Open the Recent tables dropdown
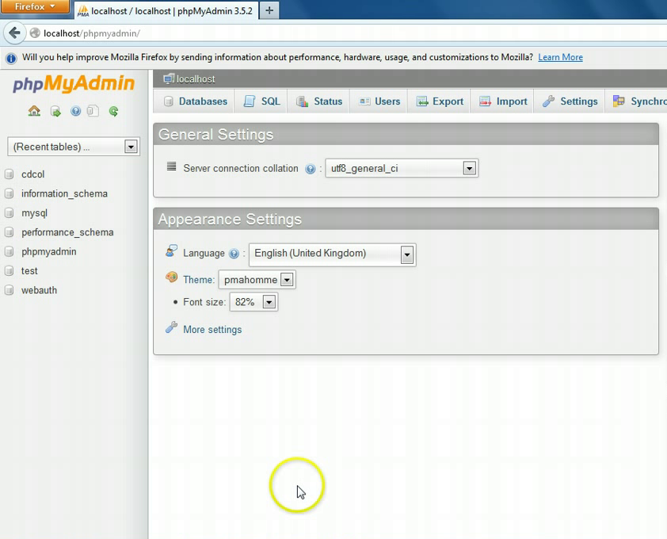 [131, 147]
